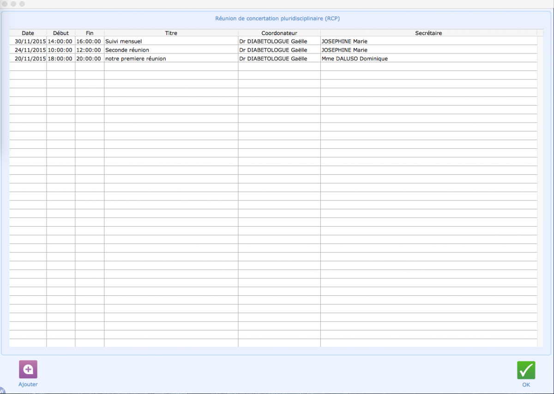Click the 20:00:00 end time cell
Image resolution: width=554 pixels, height=394 pixels.
click(90, 59)
